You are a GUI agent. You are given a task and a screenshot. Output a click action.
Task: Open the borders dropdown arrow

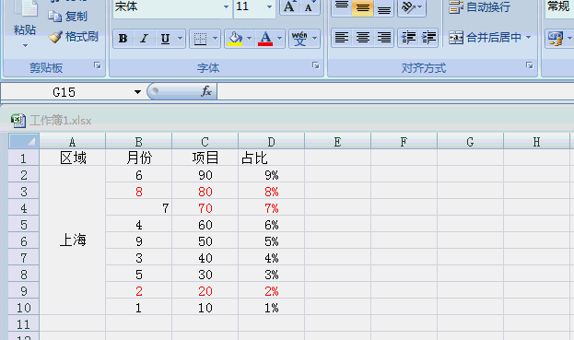216,38
